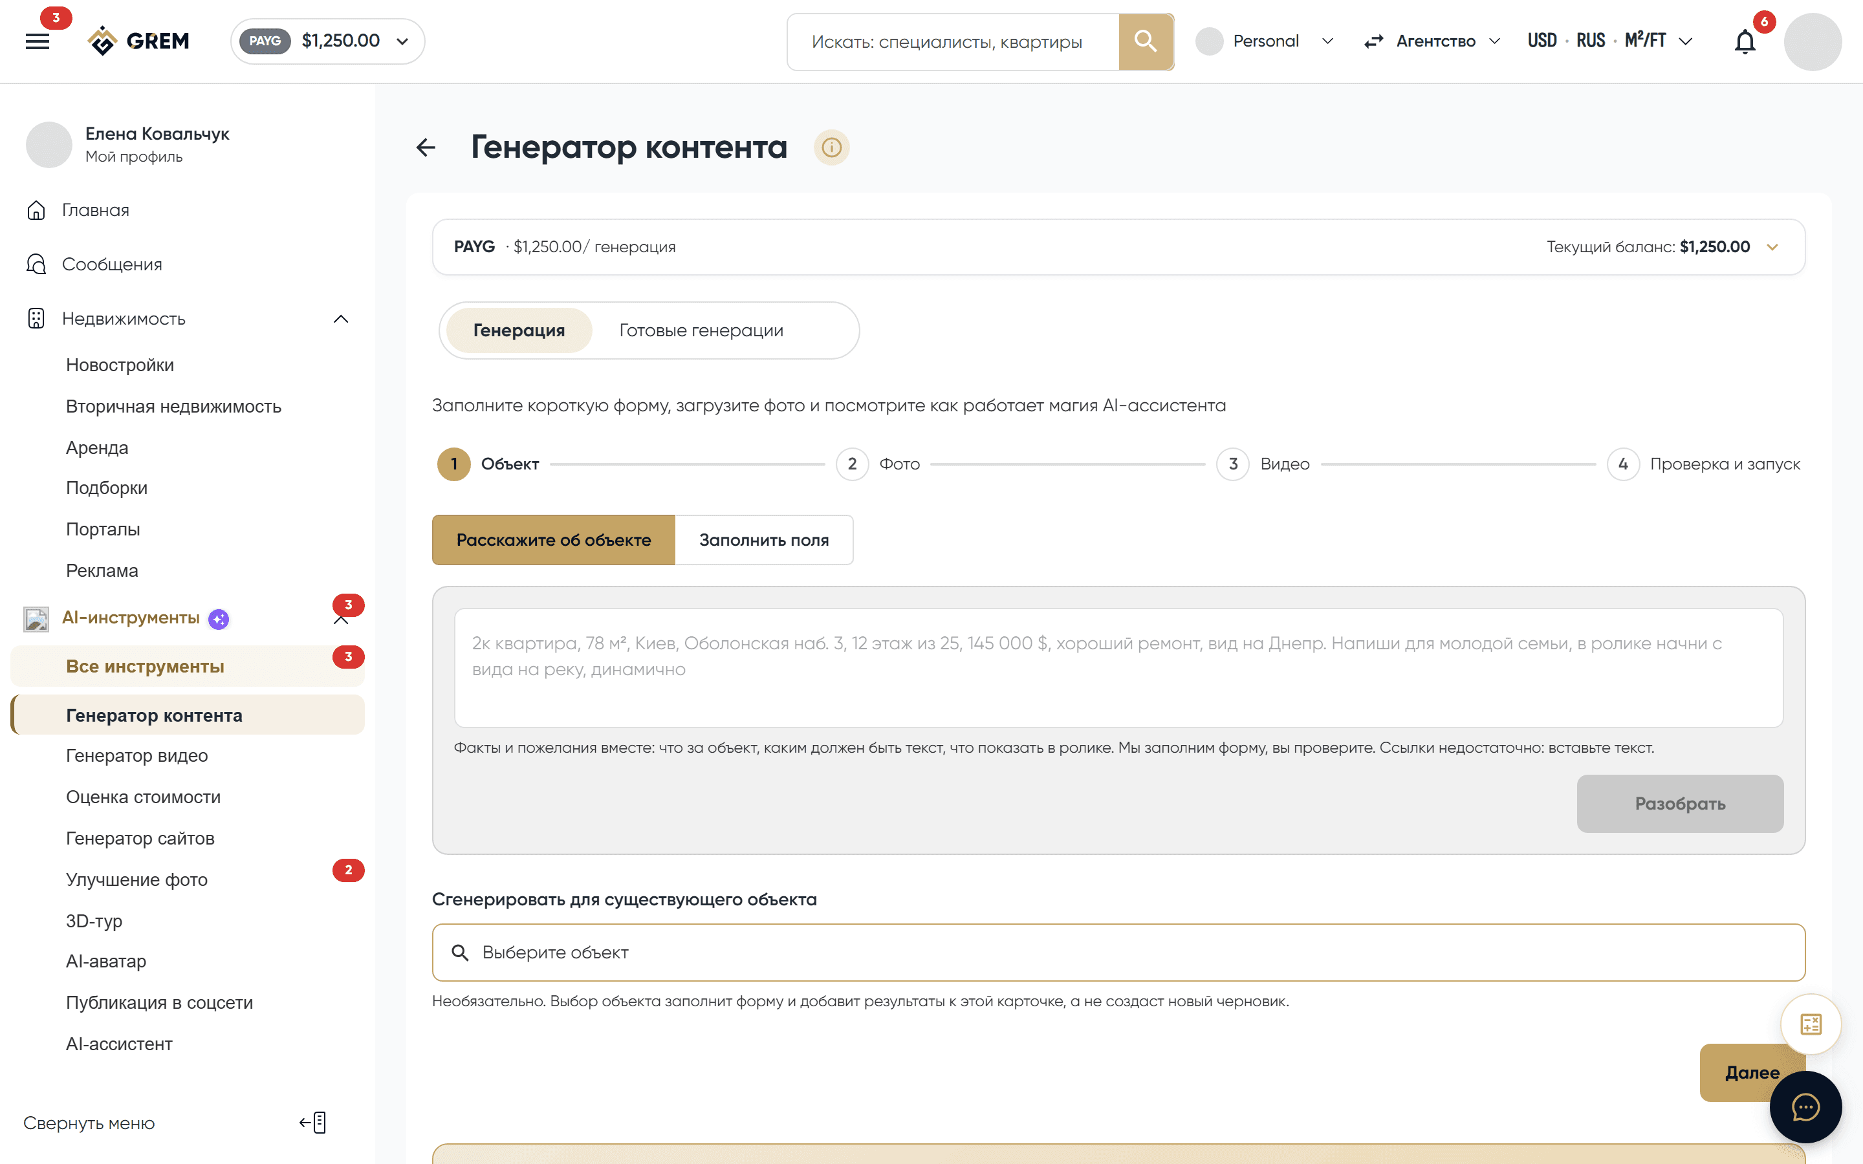The height and width of the screenshot is (1164, 1863).
Task: Switch to the Генерация tab
Action: tap(519, 330)
